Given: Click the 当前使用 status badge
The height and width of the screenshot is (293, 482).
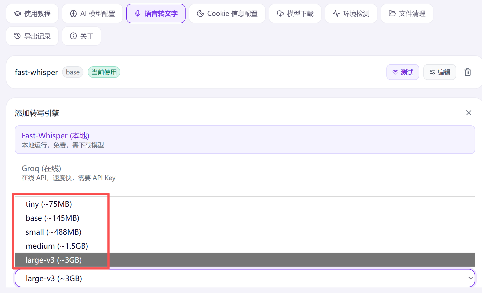Looking at the screenshot, I should click(x=104, y=72).
